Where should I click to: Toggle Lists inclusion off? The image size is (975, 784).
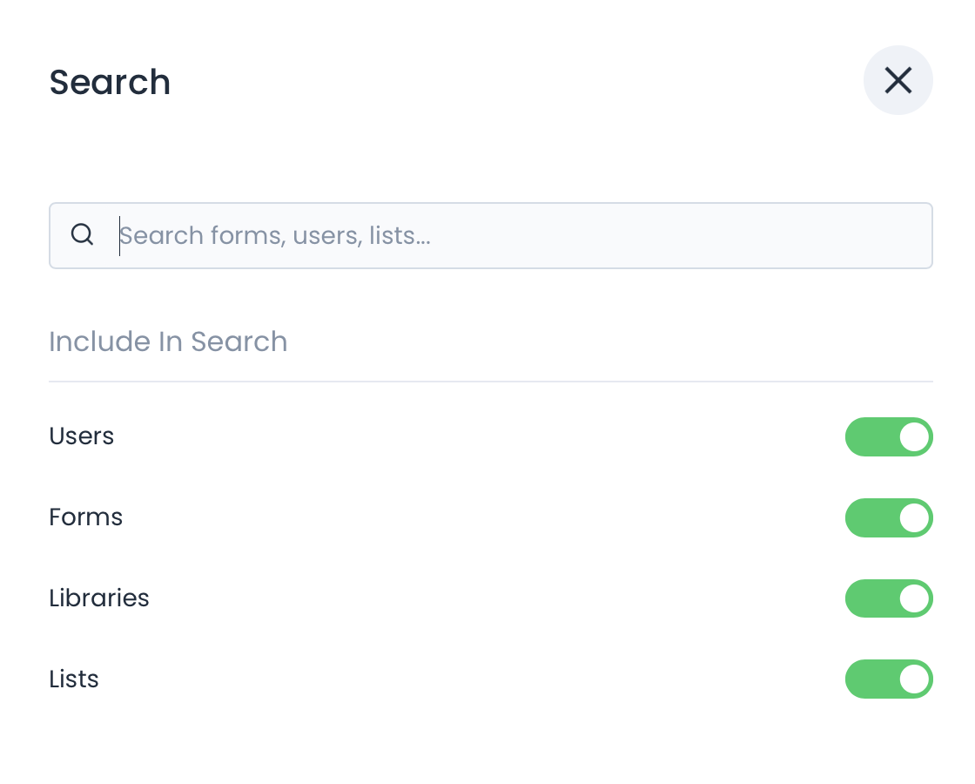pos(888,679)
